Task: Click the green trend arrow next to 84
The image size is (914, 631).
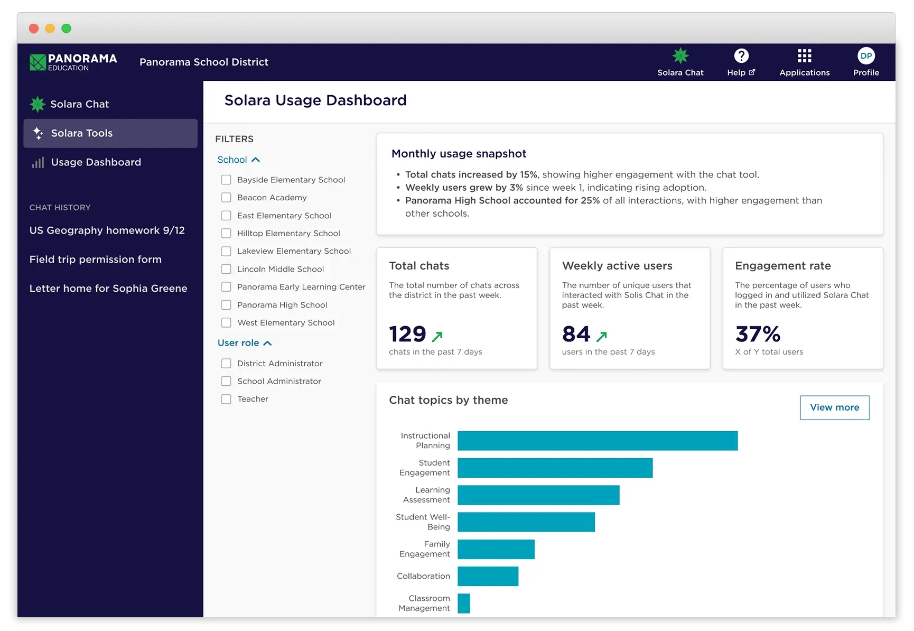Action: (601, 336)
